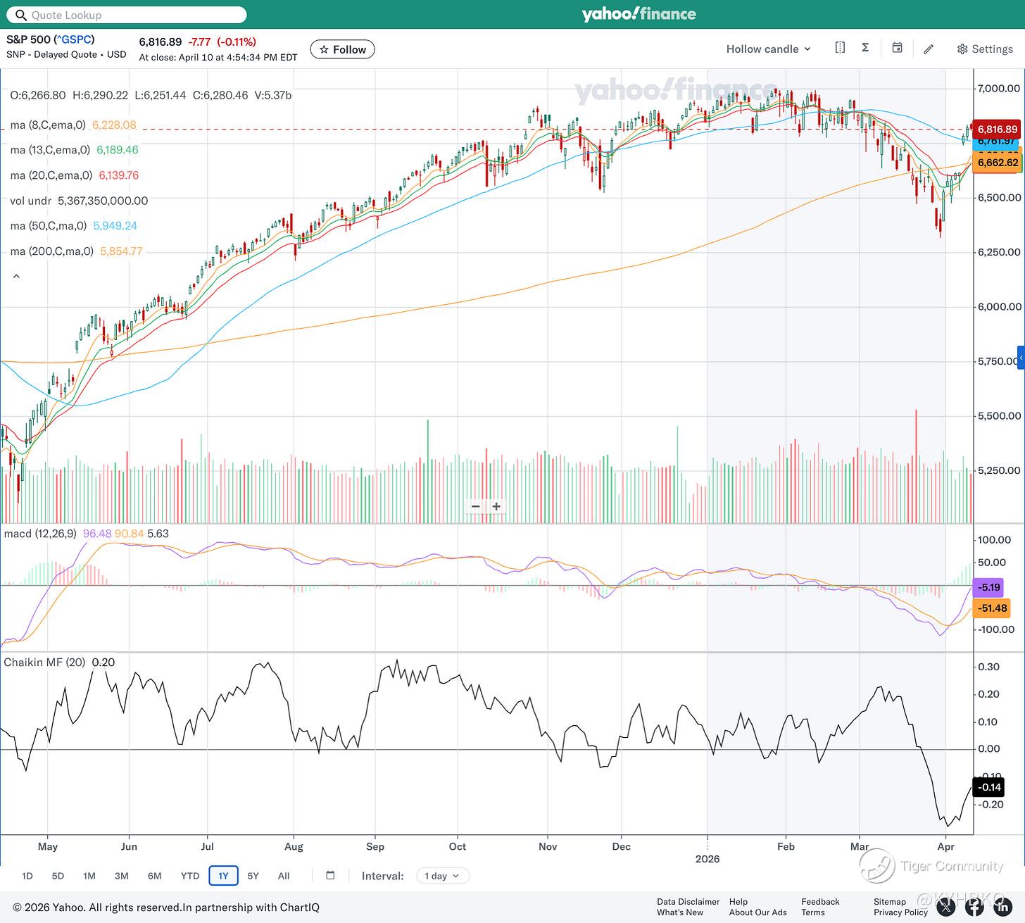The image size is (1025, 923).
Task: Open the What's New footer link
Action: click(680, 912)
